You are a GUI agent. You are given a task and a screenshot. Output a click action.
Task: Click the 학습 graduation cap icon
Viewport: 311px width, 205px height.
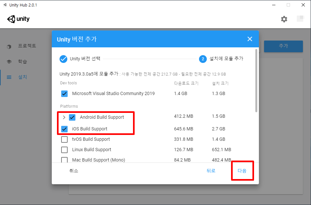coord(9,61)
